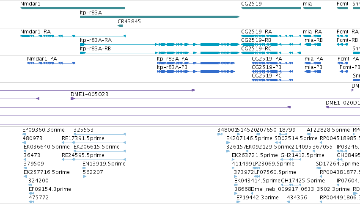Select the Itp-r83A-PA protein label

click(x=173, y=58)
